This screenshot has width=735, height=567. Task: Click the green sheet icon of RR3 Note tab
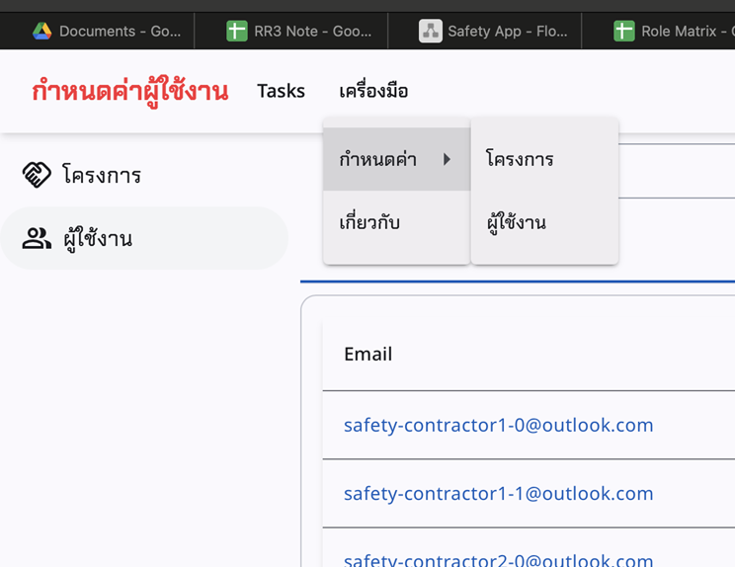point(237,31)
